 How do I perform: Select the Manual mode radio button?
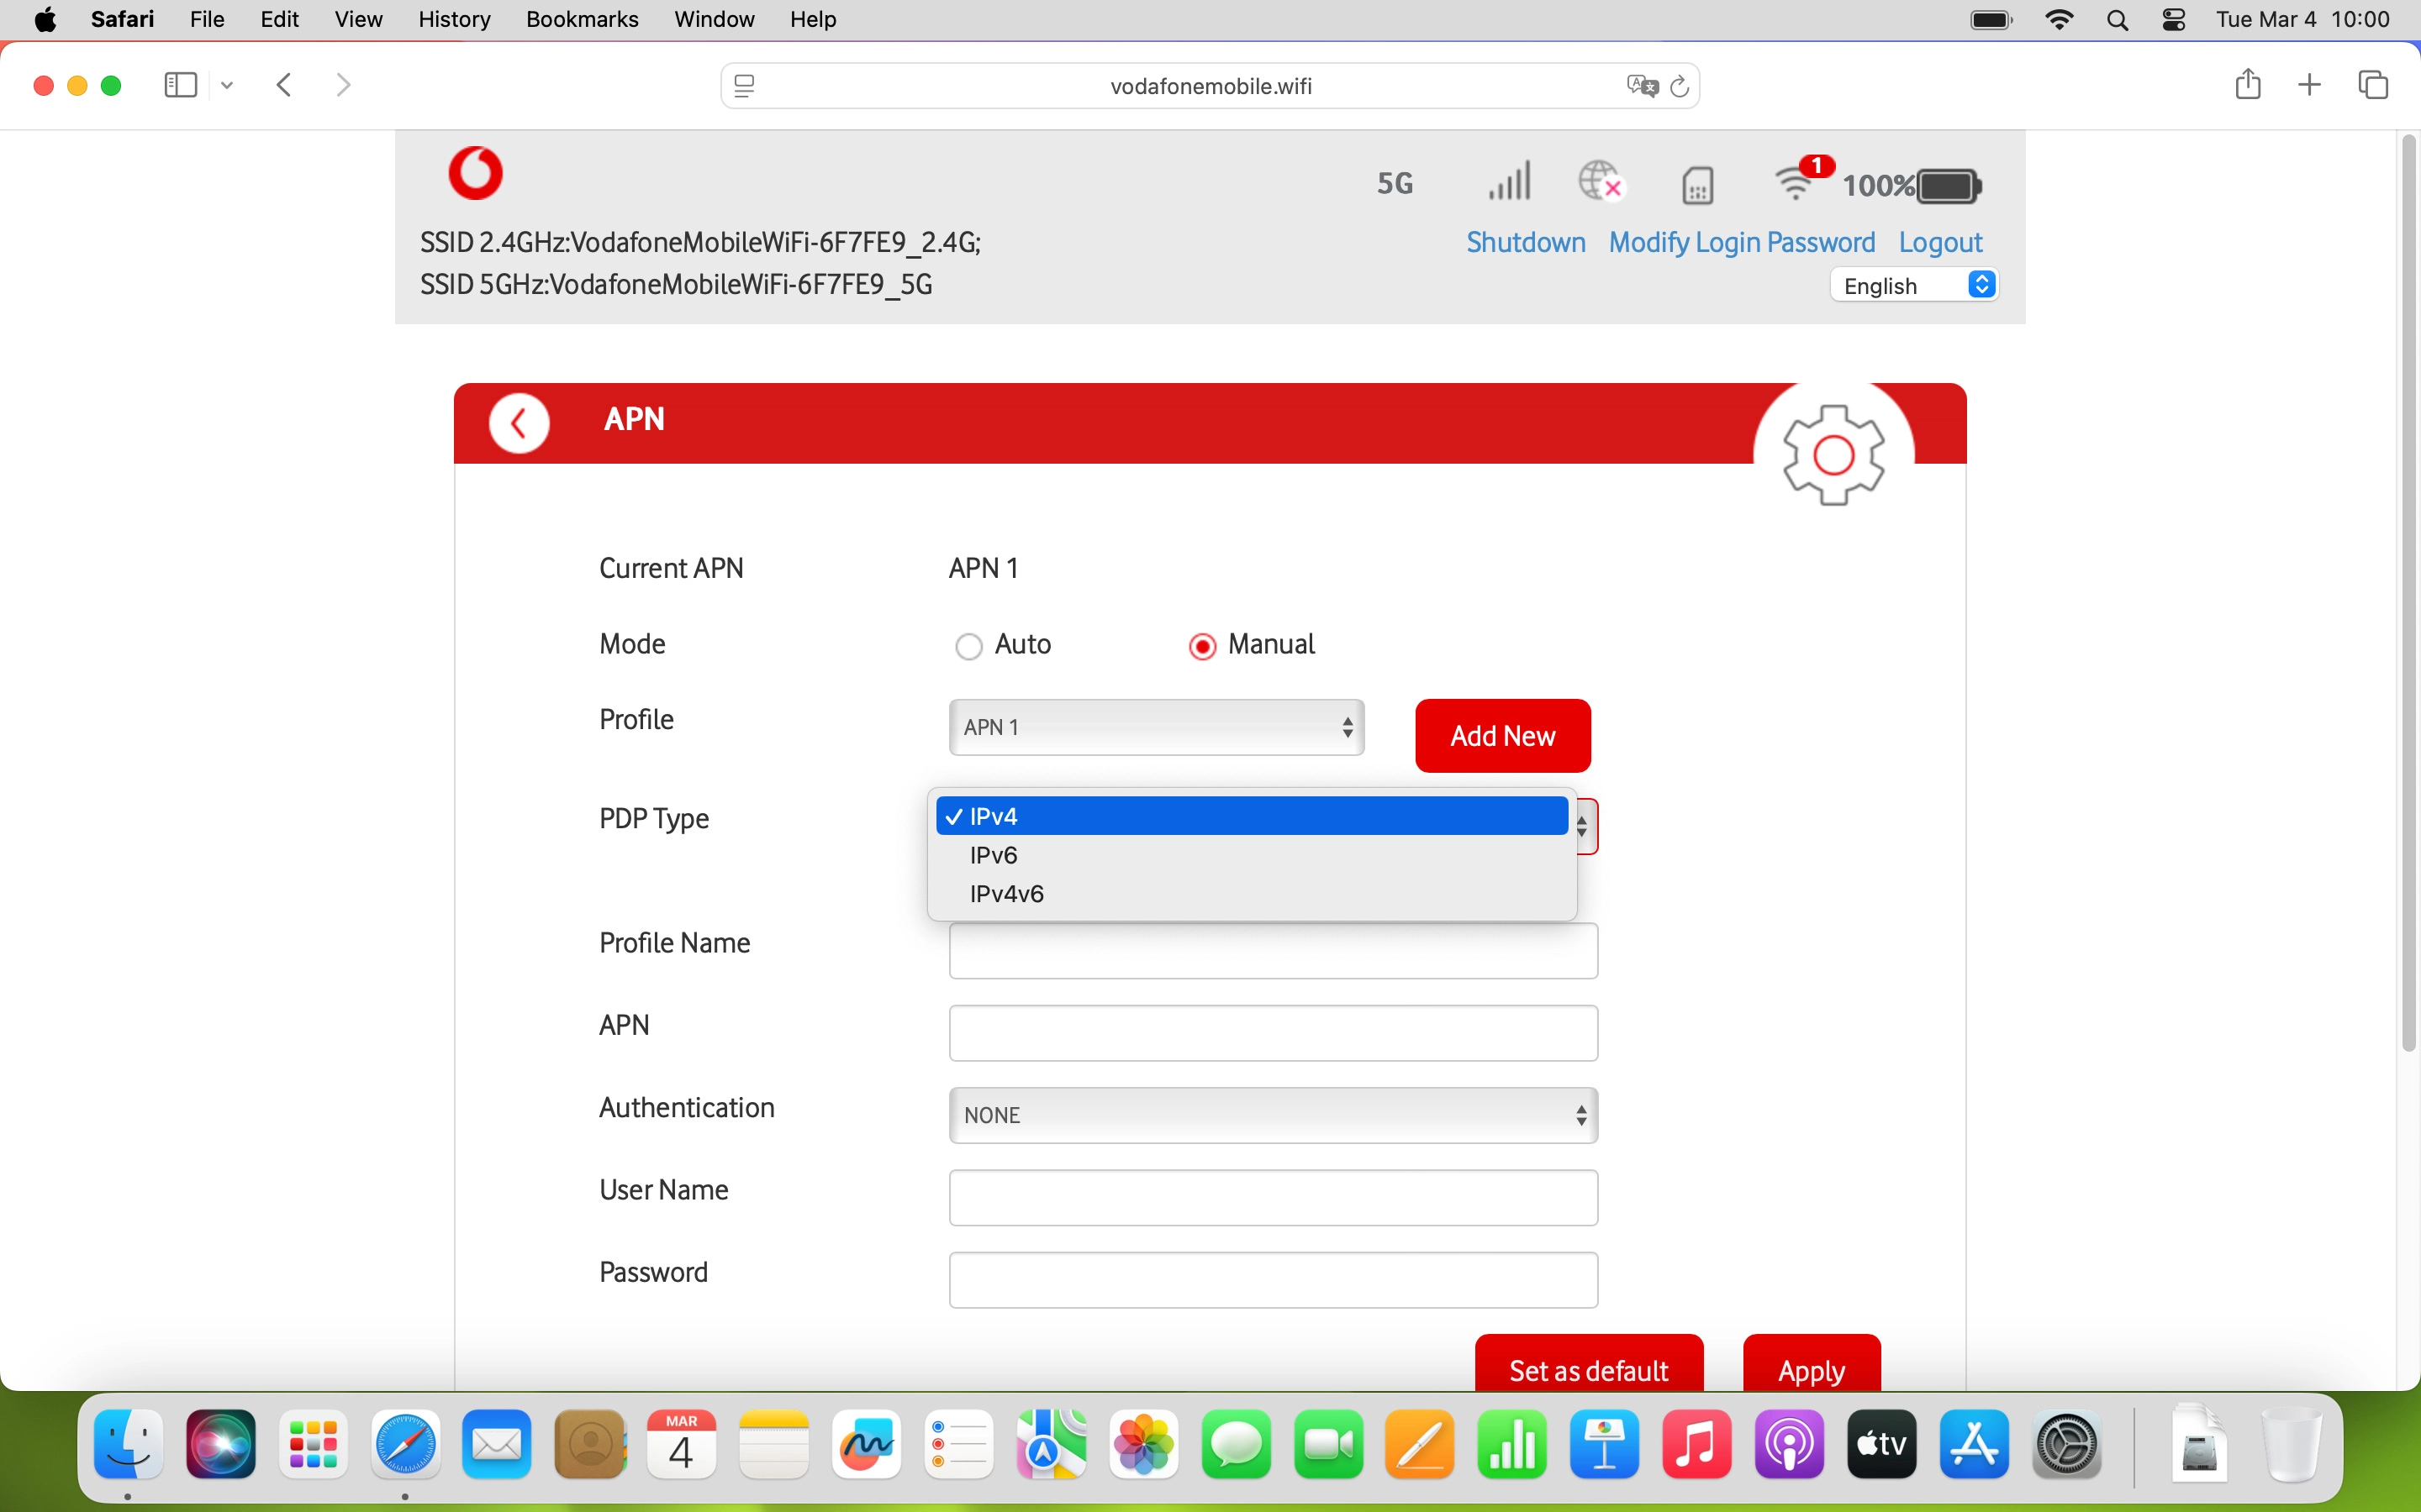[1201, 646]
